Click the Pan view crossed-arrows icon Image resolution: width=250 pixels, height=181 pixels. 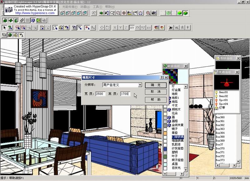click(124, 13)
